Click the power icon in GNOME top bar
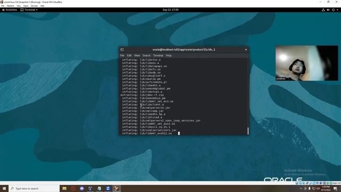The width and height of the screenshot is (341, 192). [333, 10]
